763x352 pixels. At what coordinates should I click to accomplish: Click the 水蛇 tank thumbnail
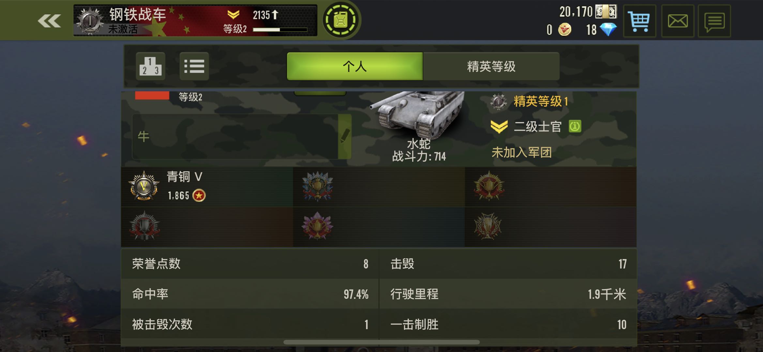[419, 114]
